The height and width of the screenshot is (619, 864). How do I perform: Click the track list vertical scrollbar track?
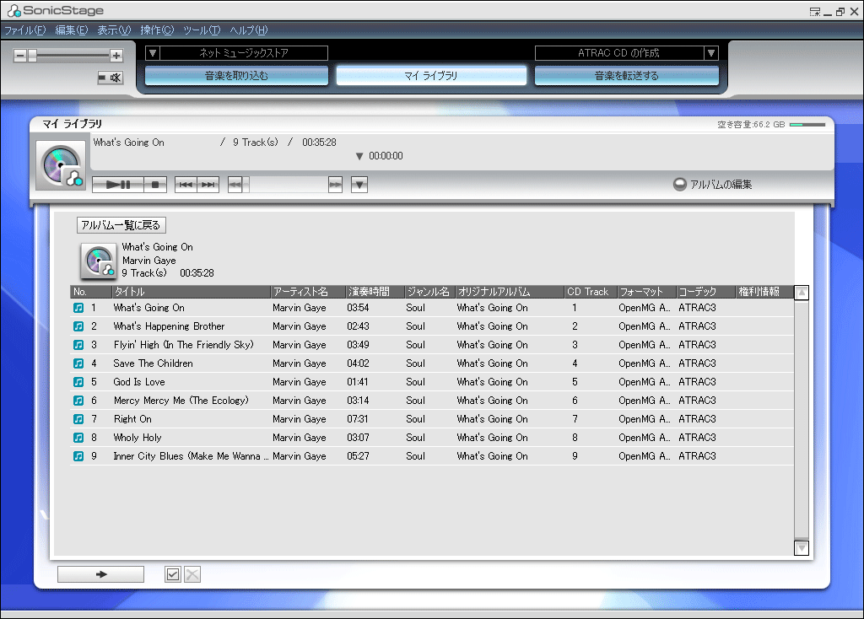[802, 420]
